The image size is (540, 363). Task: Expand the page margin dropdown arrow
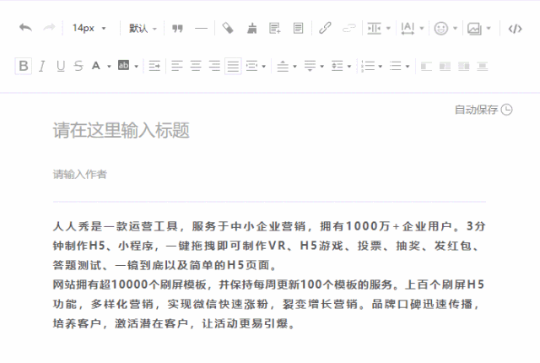click(388, 29)
